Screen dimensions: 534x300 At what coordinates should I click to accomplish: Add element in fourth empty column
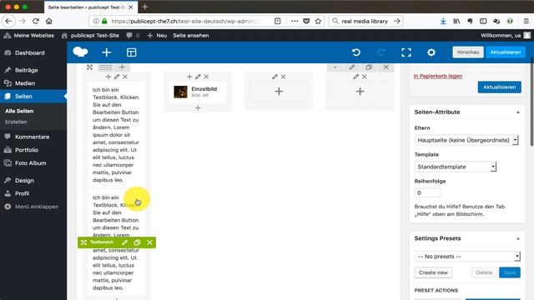[360, 91]
